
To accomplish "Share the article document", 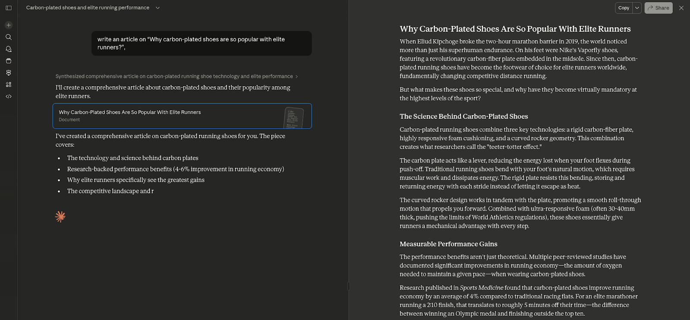I will [659, 8].
